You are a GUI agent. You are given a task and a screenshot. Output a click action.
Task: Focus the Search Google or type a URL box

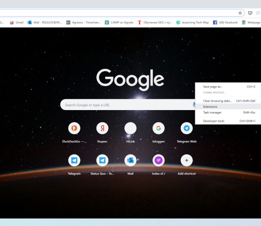click(x=128, y=105)
